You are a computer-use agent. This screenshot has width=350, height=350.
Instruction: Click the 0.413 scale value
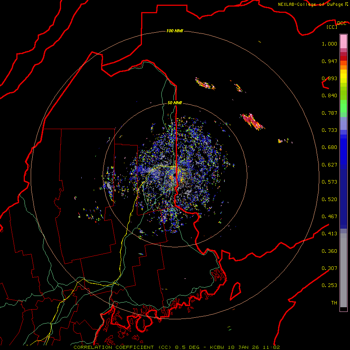point(329,234)
